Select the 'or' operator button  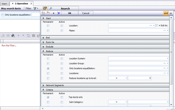171,13
